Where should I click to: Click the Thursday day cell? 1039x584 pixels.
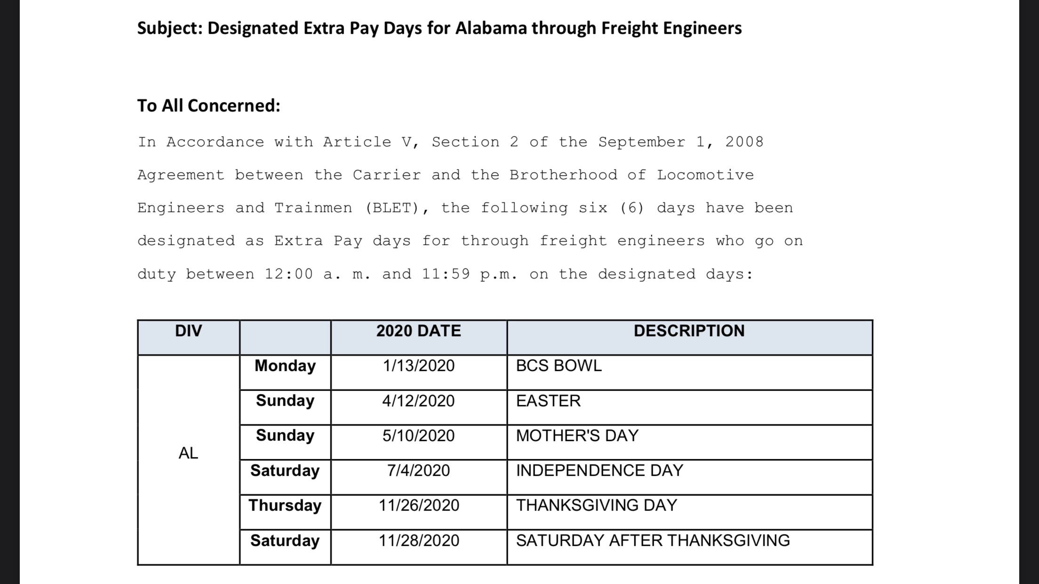pos(285,512)
